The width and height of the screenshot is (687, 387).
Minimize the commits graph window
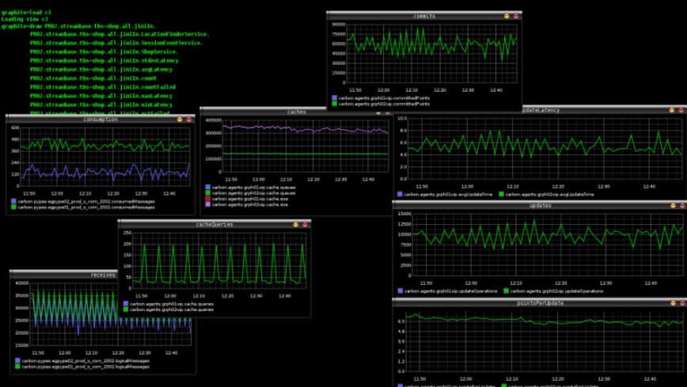coord(507,16)
